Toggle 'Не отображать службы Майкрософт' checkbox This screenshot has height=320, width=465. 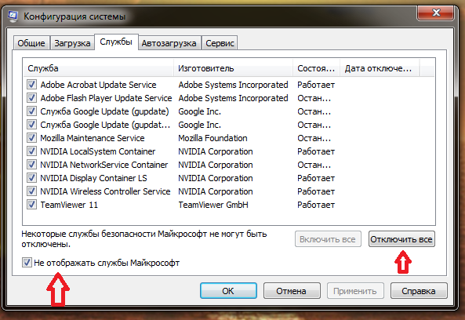27,263
